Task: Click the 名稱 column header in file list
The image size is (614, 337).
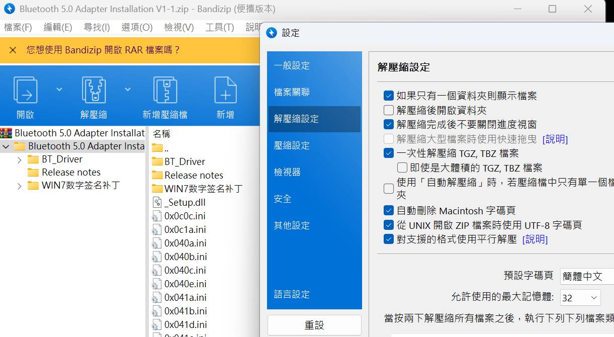Action: coord(162,134)
